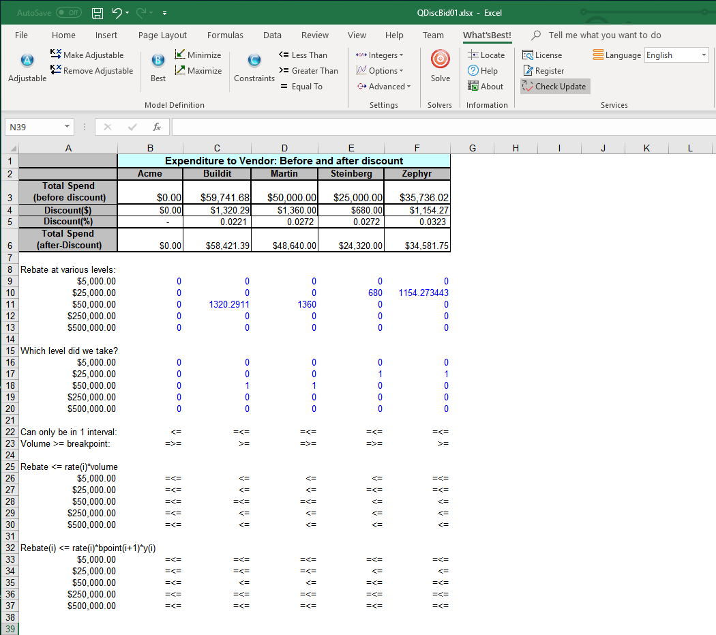Select the Zephyr vendor header cell
Screen dimensions: 716x635
coord(417,174)
